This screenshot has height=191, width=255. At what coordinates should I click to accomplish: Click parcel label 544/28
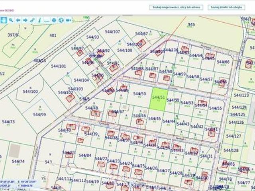coord(176,173)
